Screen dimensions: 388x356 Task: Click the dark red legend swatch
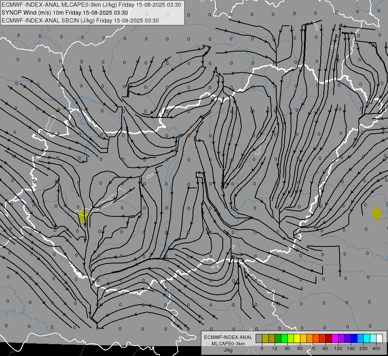[329, 338]
